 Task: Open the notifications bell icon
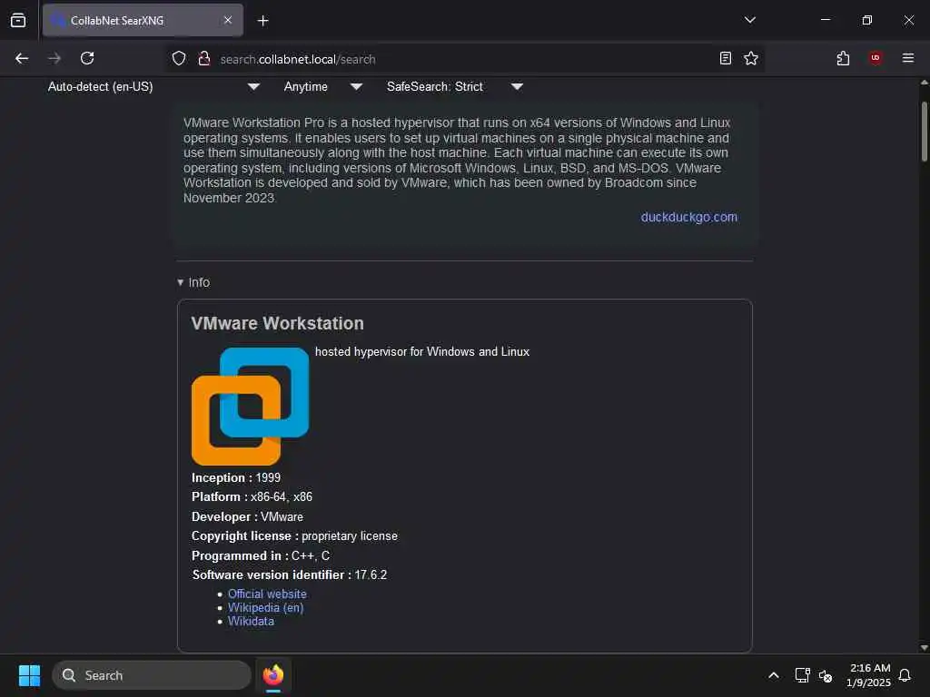905,675
